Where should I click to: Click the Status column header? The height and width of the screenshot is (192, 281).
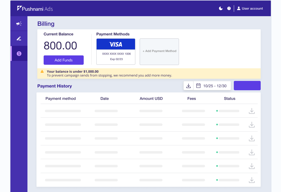click(x=229, y=98)
